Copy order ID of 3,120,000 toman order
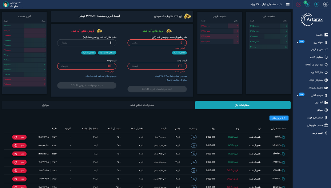Image resolution: width=331 pixels, height=188 pixels. (283, 145)
